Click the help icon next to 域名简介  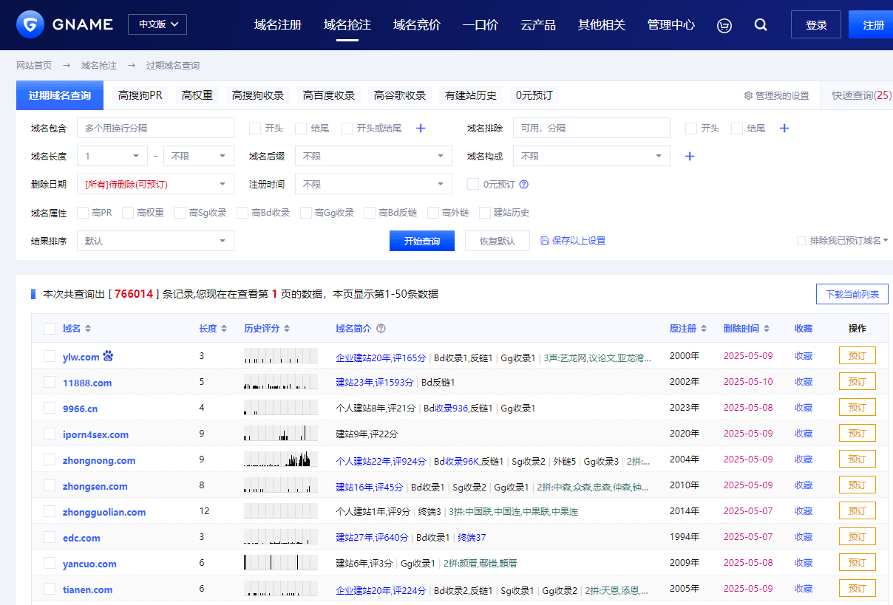[x=381, y=329]
